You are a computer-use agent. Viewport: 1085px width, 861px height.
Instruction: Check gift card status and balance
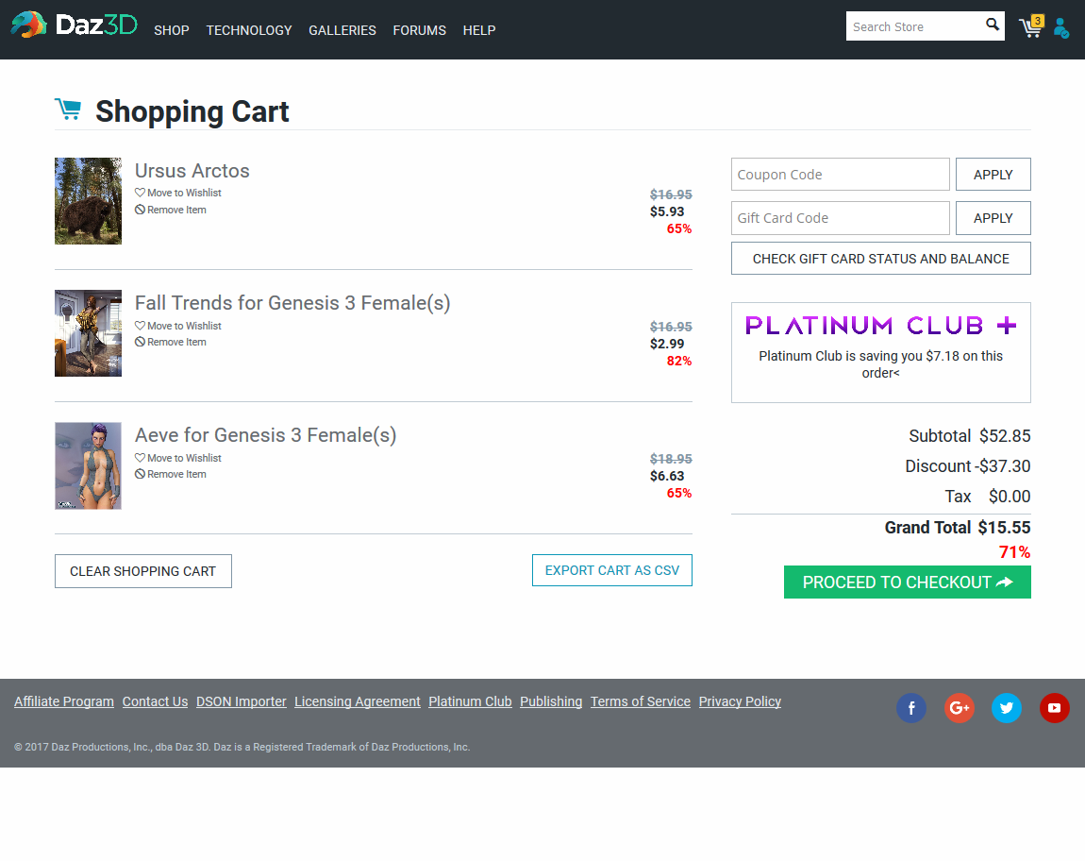pos(881,259)
